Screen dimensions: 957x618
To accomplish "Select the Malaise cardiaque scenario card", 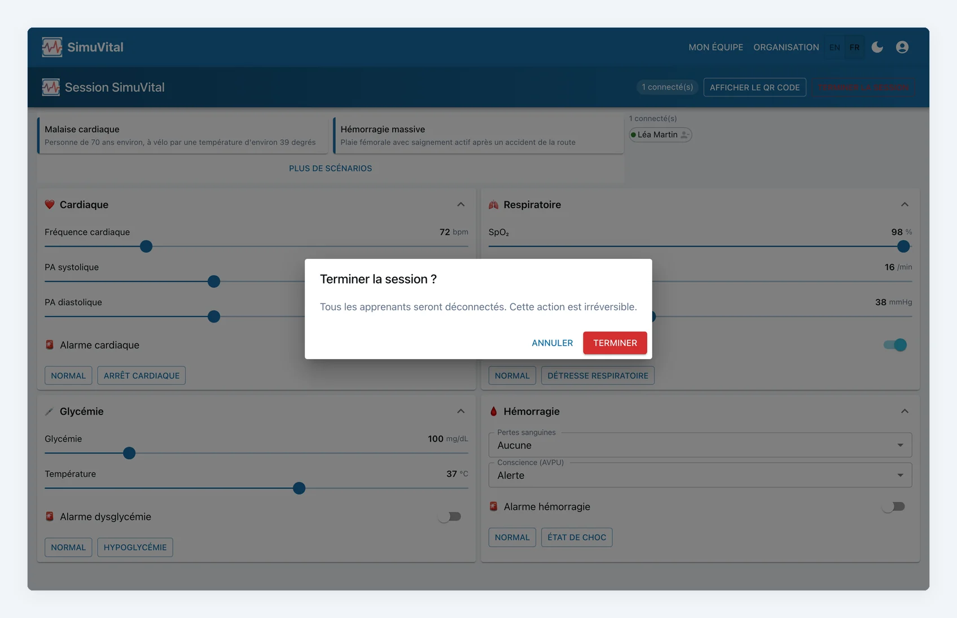I will [182, 135].
